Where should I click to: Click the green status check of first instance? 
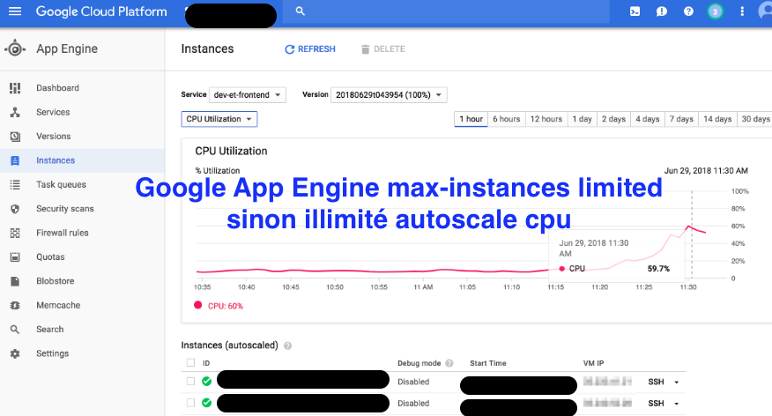tap(207, 381)
